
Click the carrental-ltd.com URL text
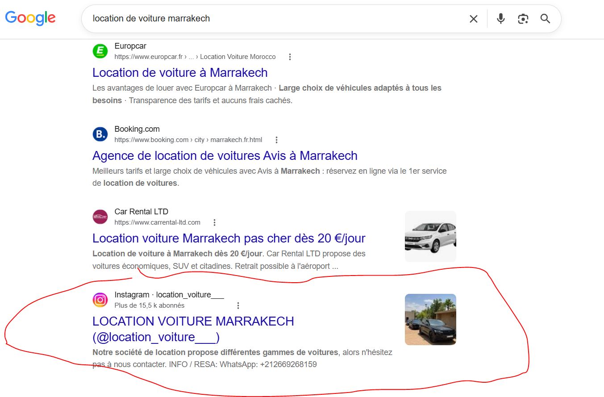[x=158, y=222]
